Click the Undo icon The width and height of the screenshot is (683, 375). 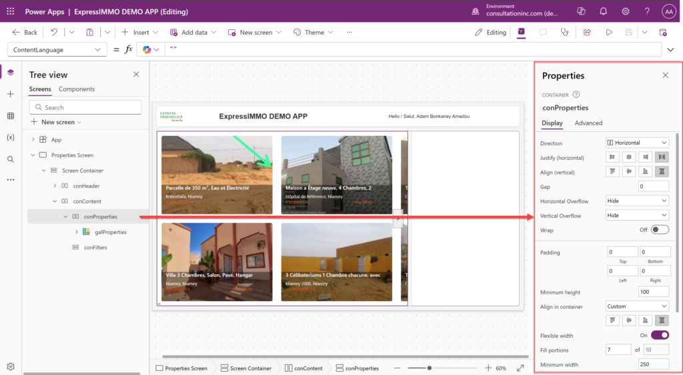point(54,32)
